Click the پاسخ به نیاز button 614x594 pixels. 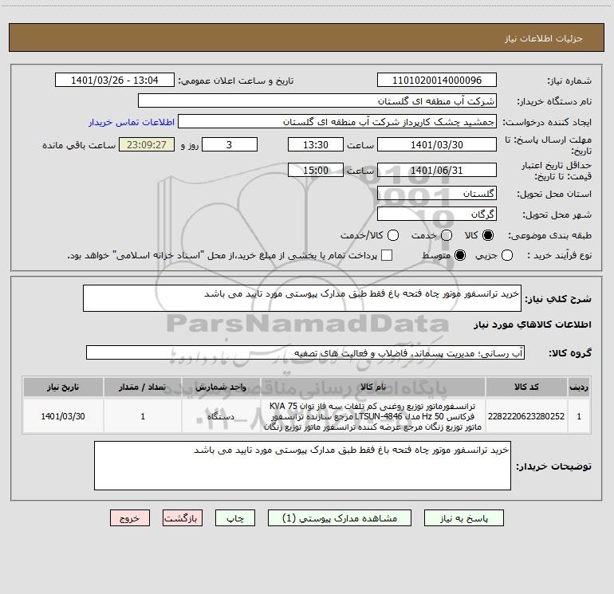pos(463,518)
